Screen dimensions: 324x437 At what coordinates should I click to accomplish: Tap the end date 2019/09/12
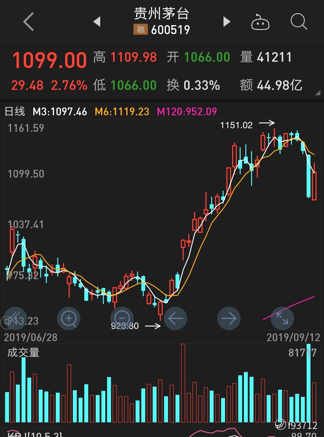coord(293,338)
